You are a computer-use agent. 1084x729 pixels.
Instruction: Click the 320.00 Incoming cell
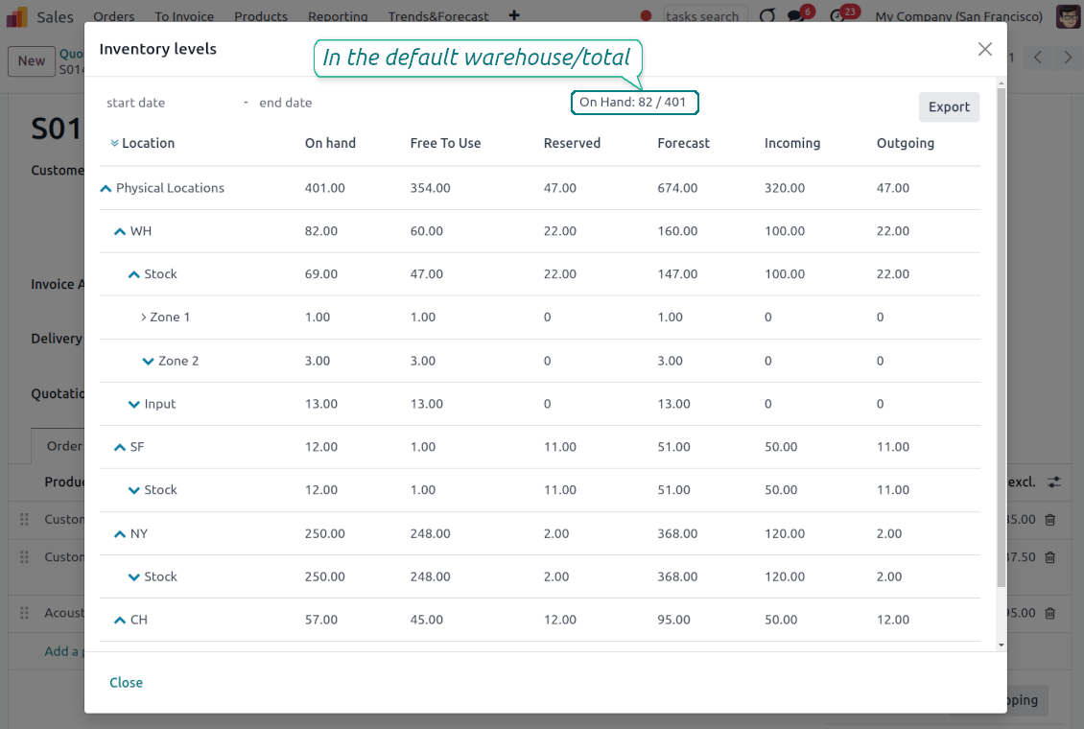coord(785,188)
